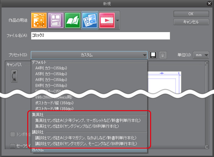This screenshot has height=157, width=214.
Task: Click the ファイル名 text field
Action: pyautogui.click(x=100, y=36)
